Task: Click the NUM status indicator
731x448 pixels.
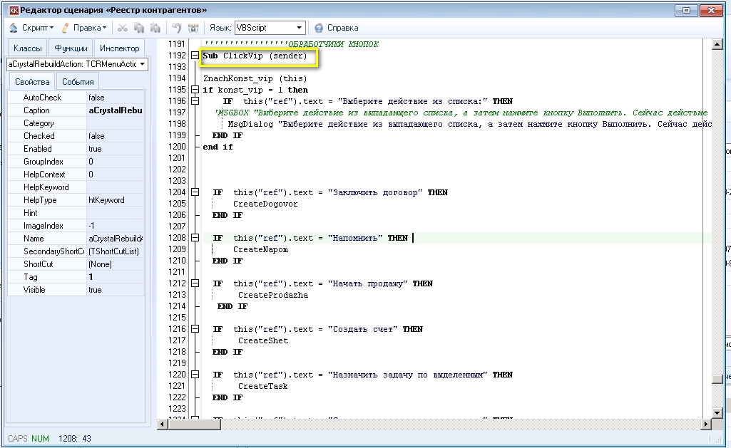Action: [x=40, y=439]
